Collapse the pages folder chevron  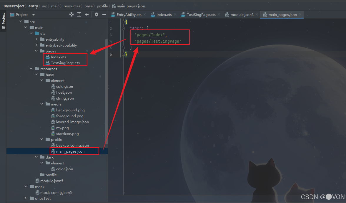click(x=36, y=51)
